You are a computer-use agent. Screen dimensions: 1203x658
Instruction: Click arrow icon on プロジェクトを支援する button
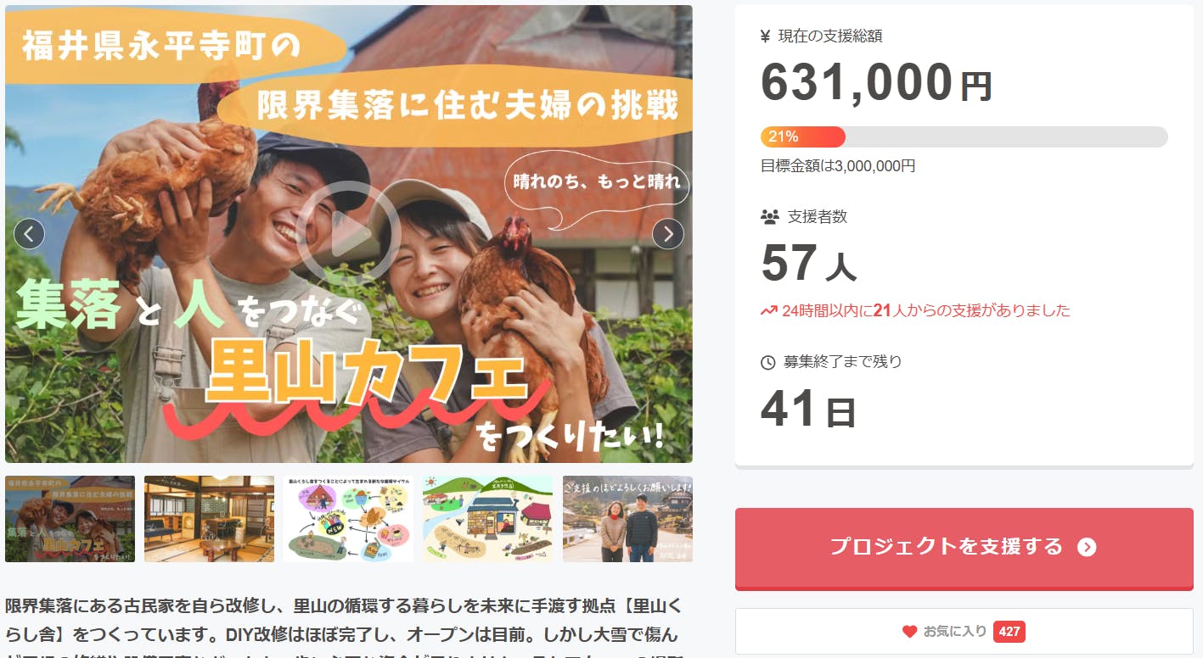pyautogui.click(x=1087, y=547)
